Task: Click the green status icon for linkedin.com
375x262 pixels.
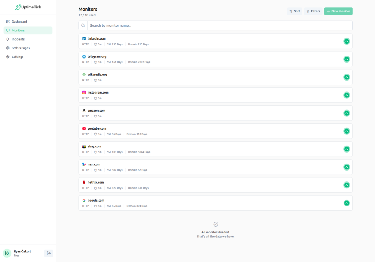Action: (x=346, y=41)
